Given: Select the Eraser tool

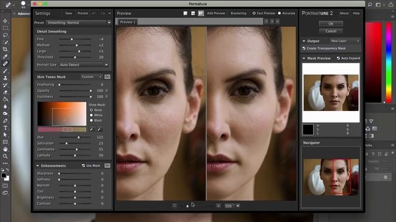Looking at the screenshot, I should click(x=5, y=92).
